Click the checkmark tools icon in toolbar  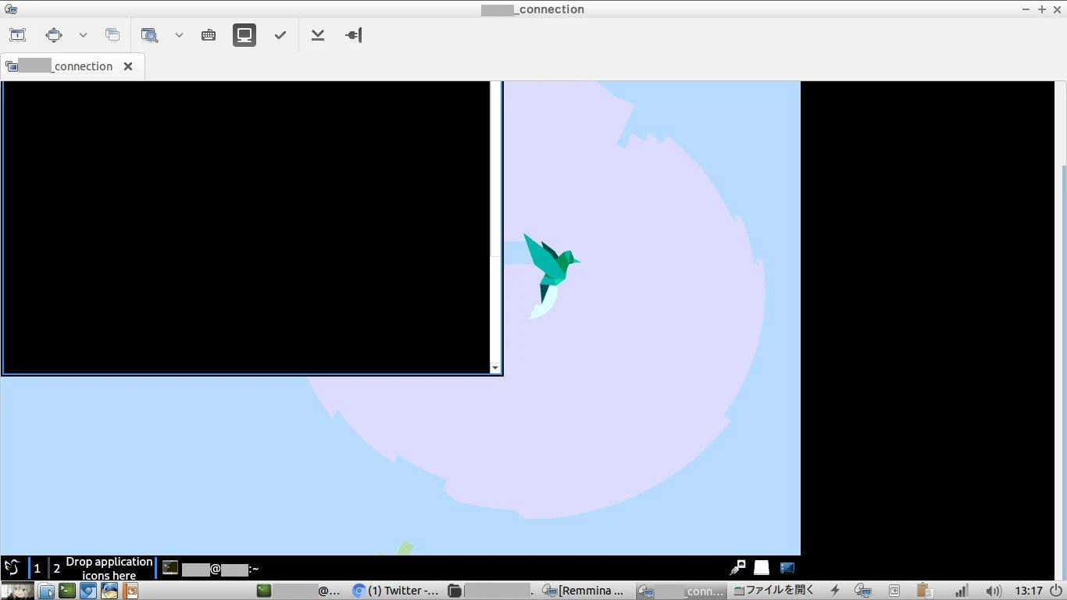click(280, 35)
